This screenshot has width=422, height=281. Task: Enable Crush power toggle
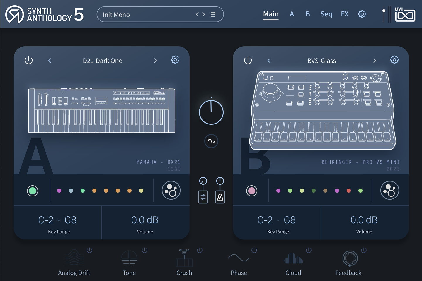pos(200,250)
